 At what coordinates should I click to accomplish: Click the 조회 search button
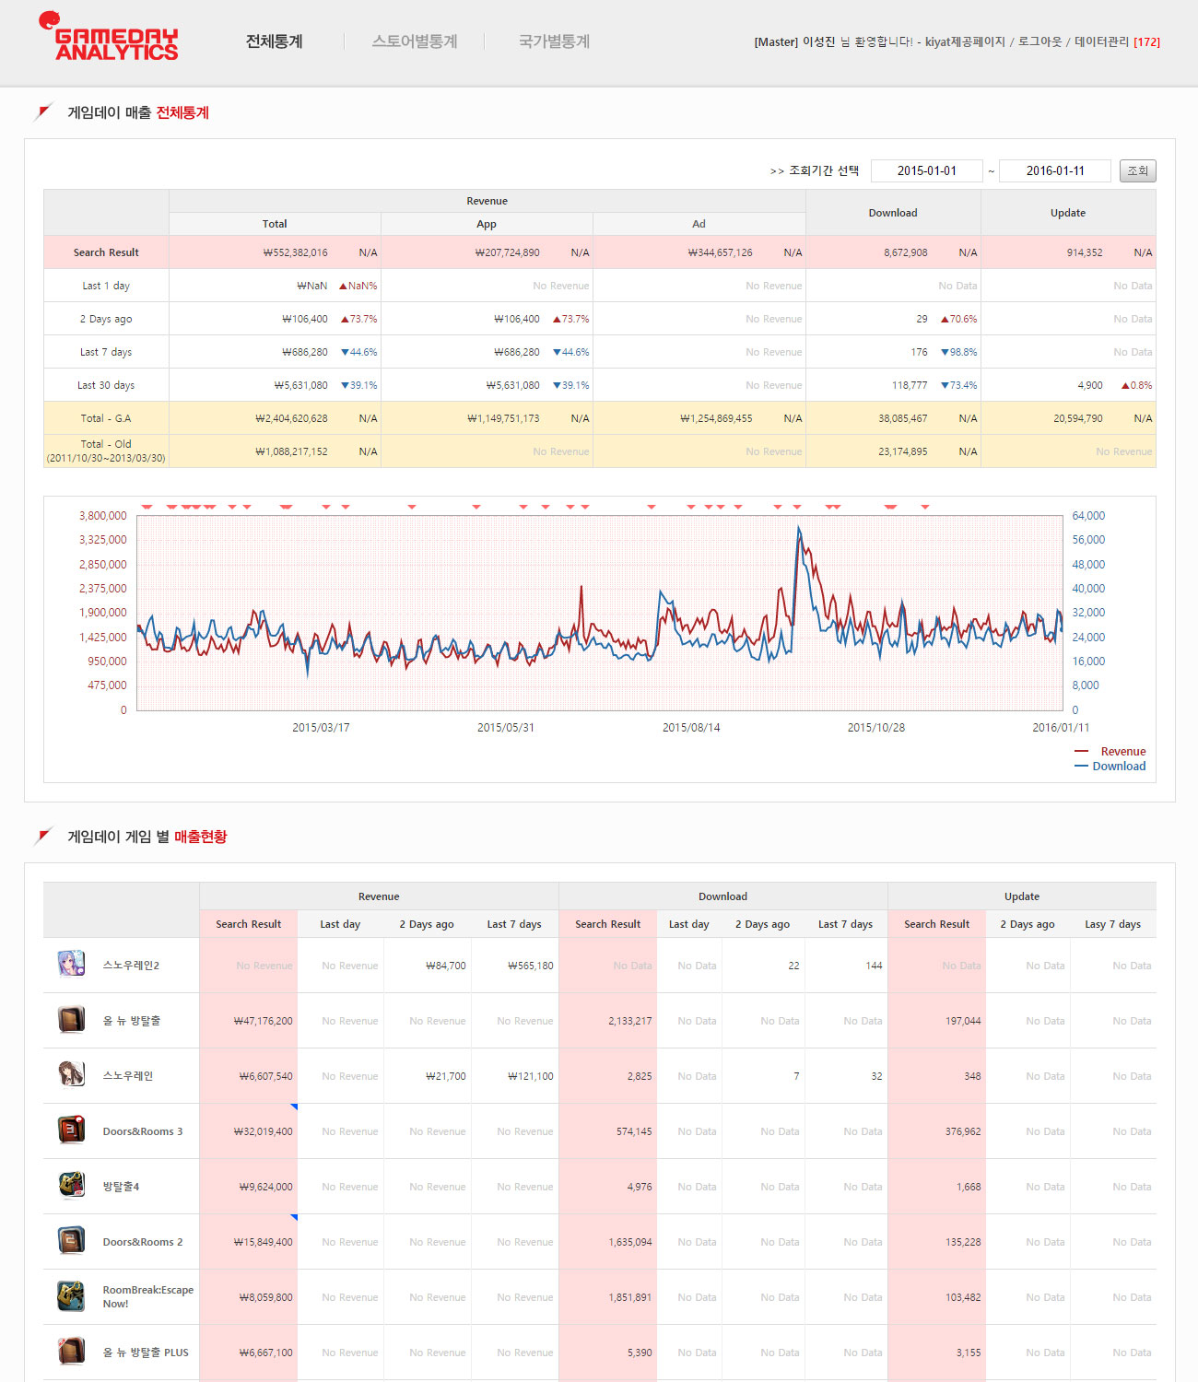pos(1137,170)
